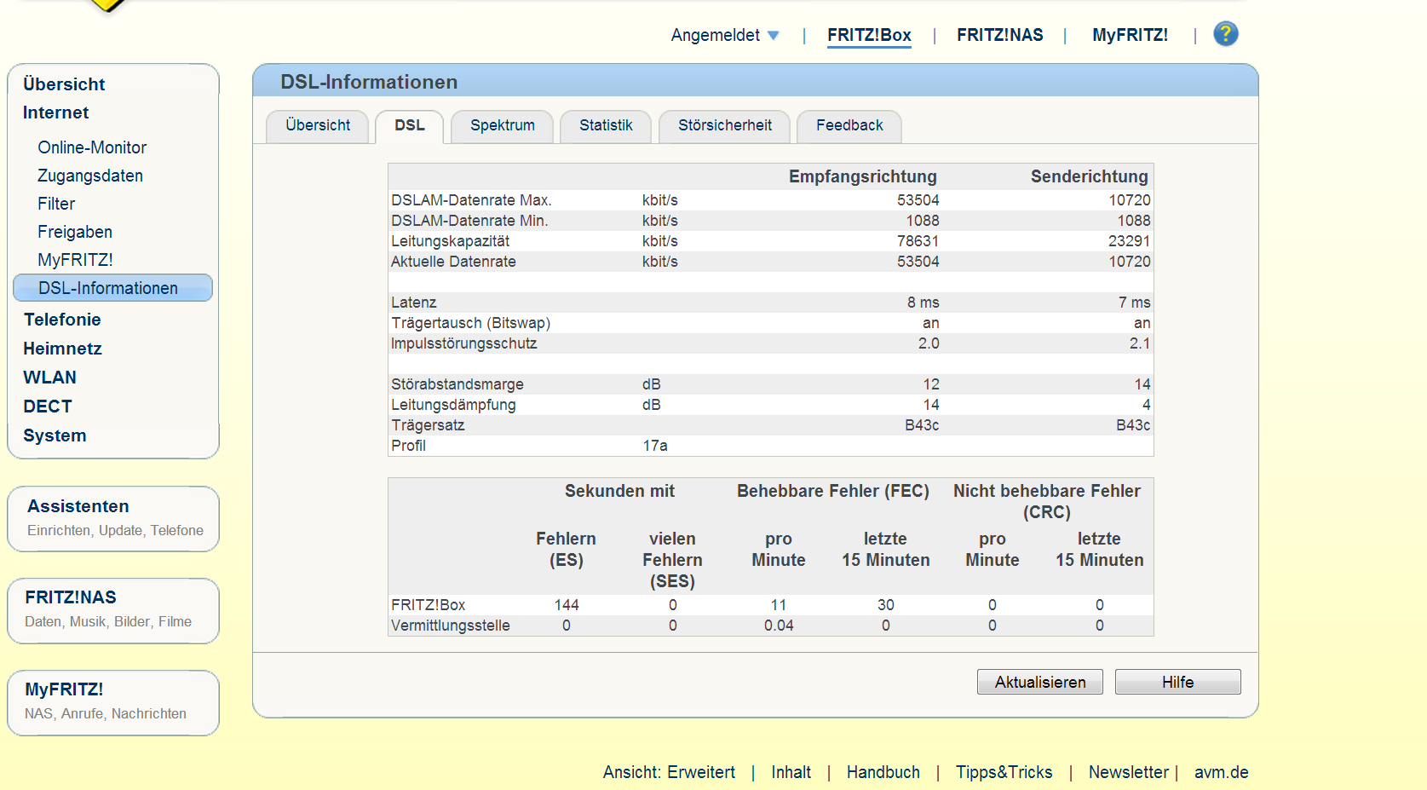
Task: Open the System menu section
Action: pos(55,435)
